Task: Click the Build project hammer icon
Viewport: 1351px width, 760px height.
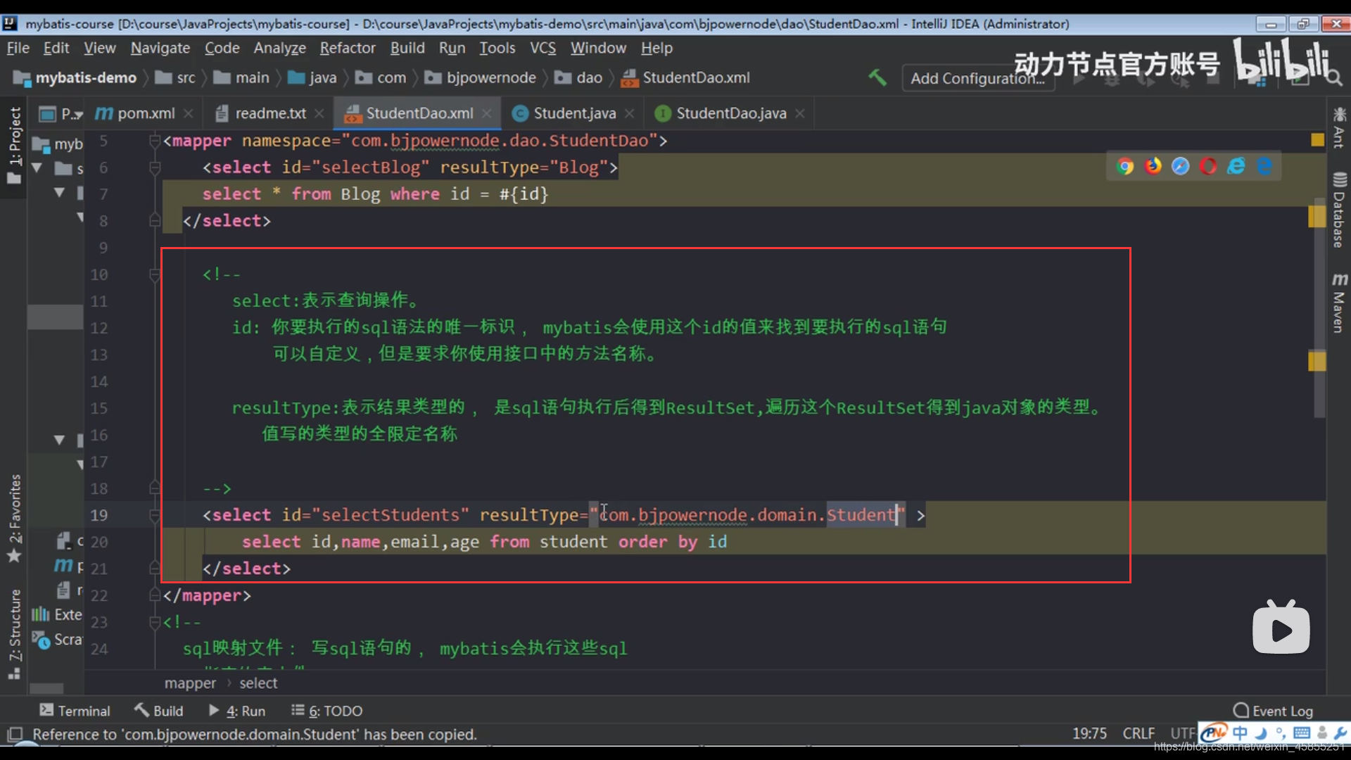Action: pos(877,77)
